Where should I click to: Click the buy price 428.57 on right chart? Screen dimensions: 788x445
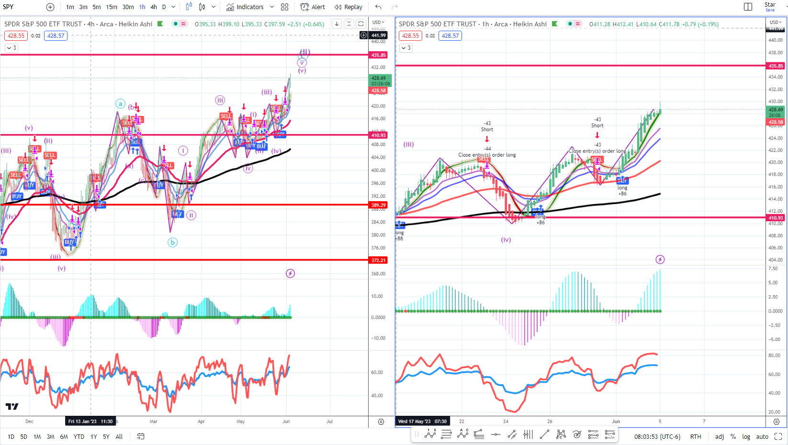coord(450,36)
